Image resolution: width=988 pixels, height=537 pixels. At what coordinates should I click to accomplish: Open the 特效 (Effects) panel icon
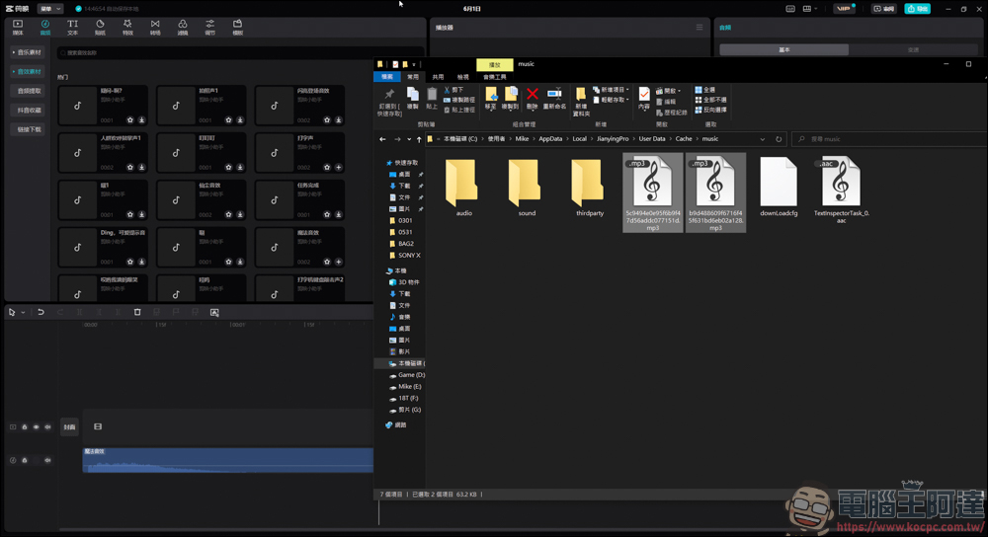(127, 27)
